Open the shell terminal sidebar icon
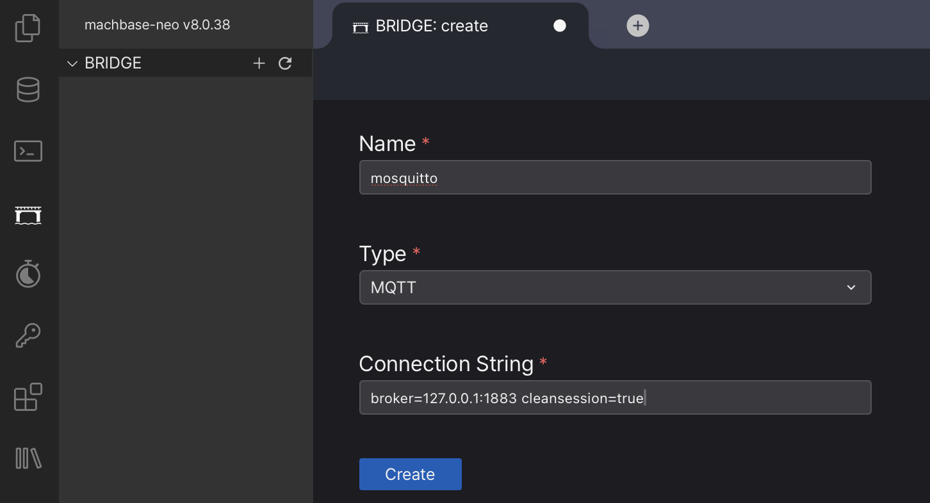 [x=28, y=152]
